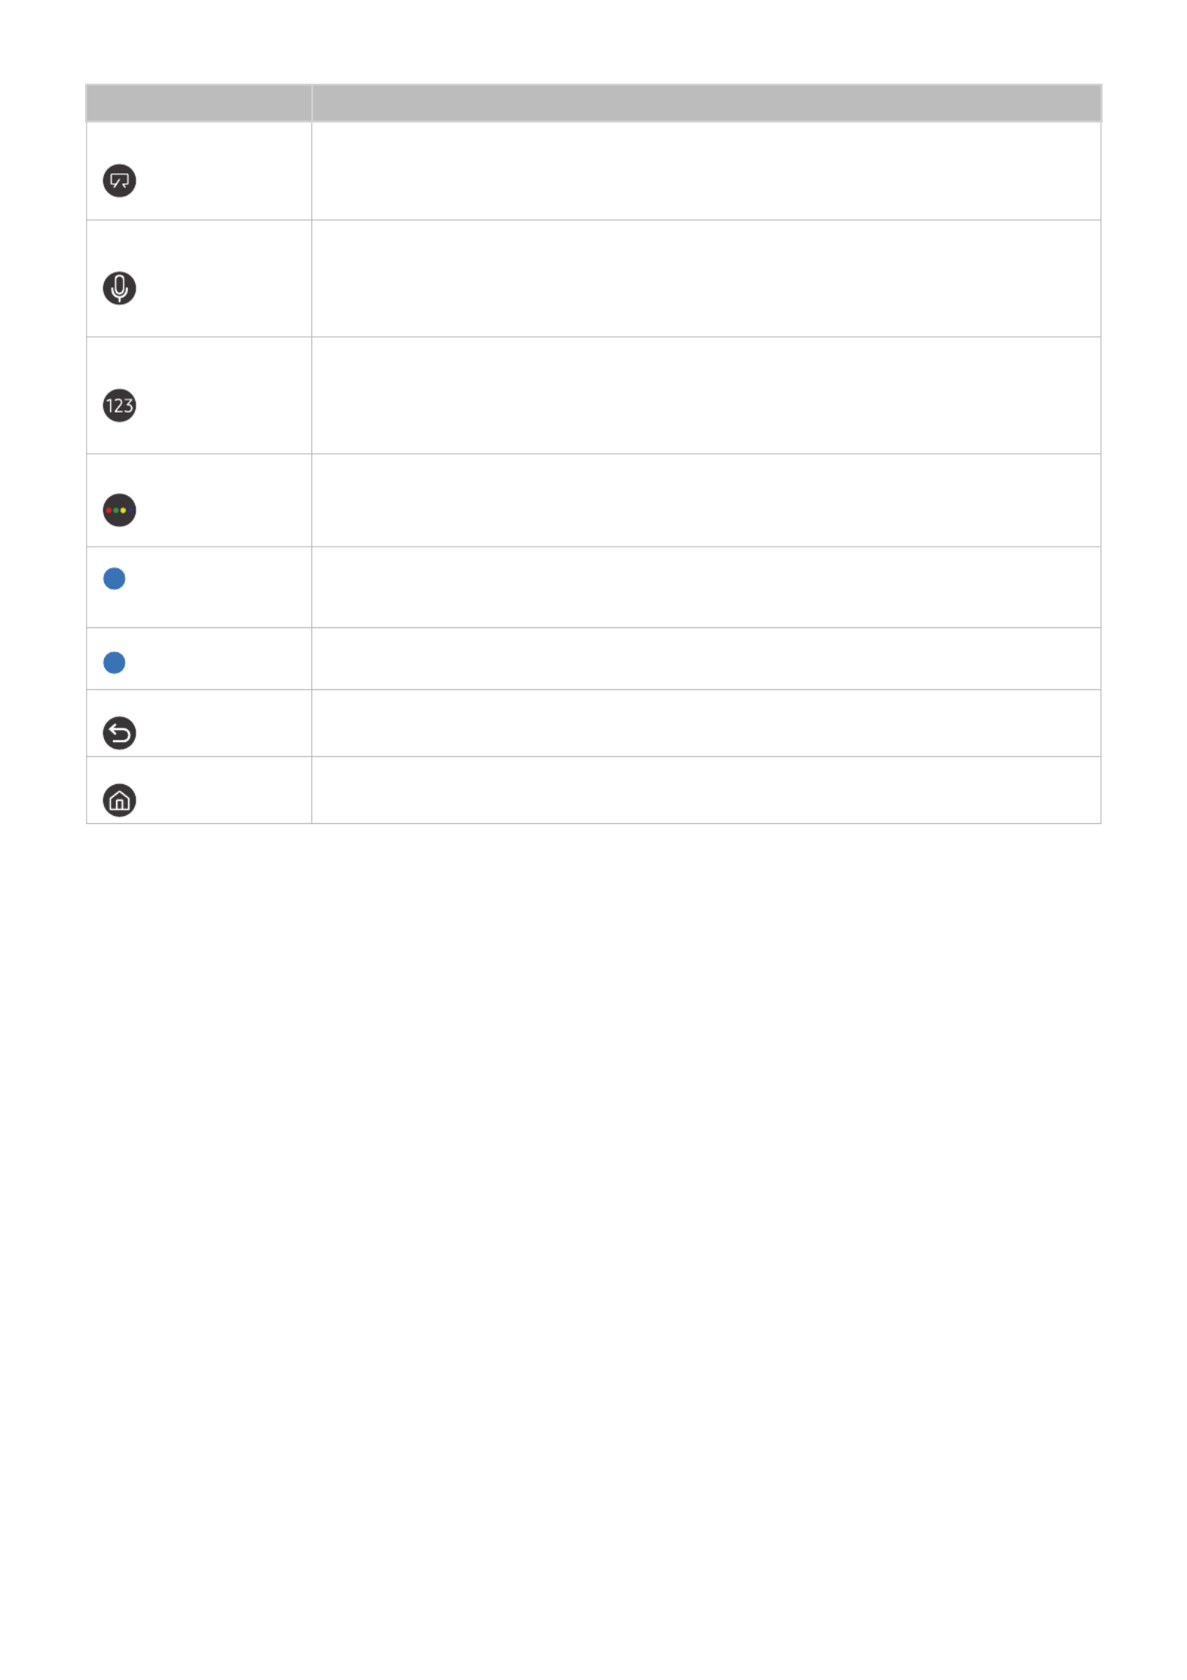The width and height of the screenshot is (1187, 1680).
Task: Click empty description cell beside home icon
Action: pos(706,790)
